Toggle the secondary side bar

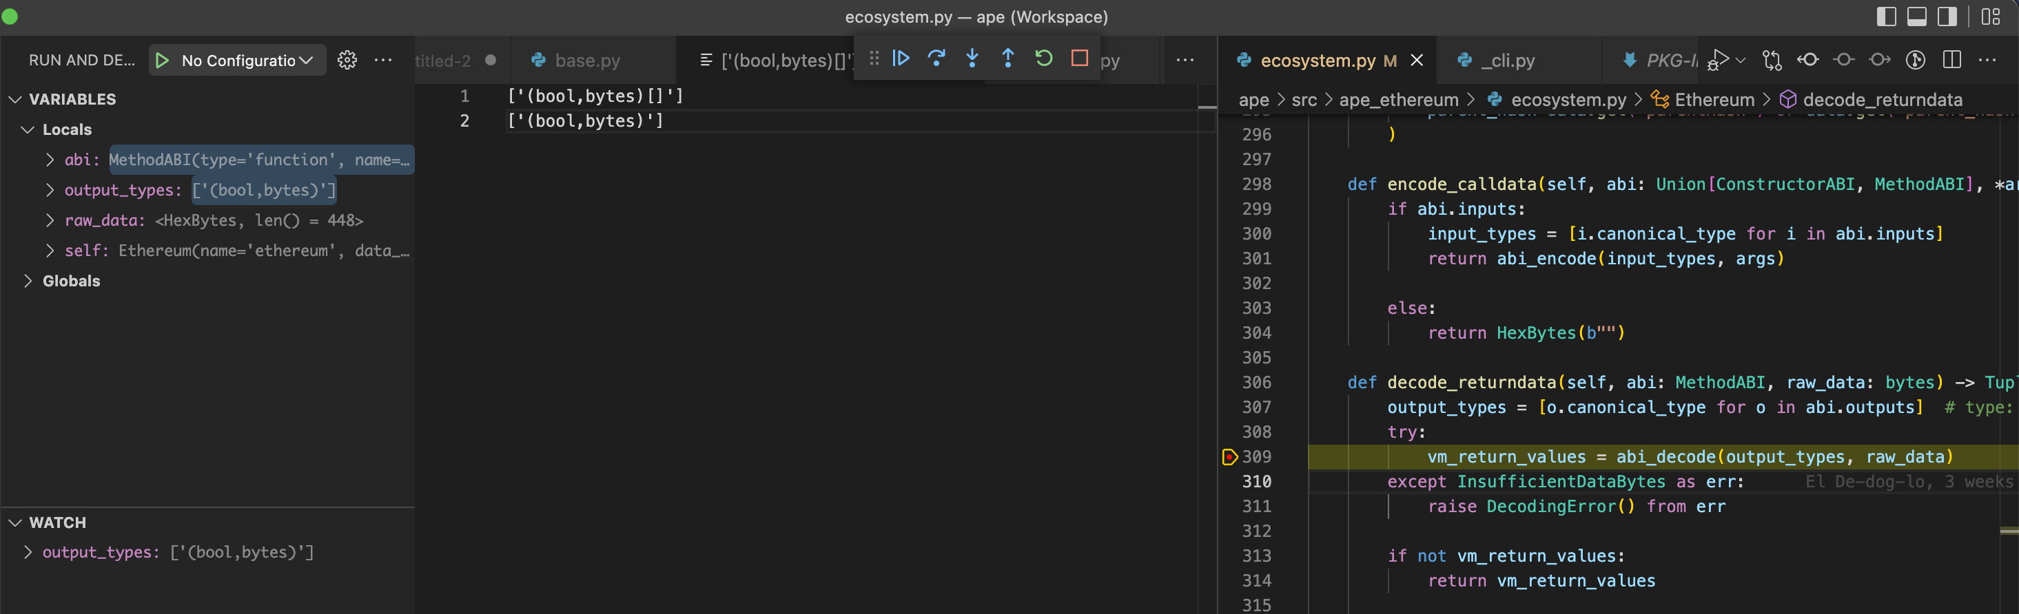1947,17
